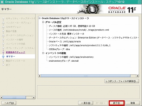Open help with the ヘルプ button
Viewport: 142px width, 106px height.
9,103
